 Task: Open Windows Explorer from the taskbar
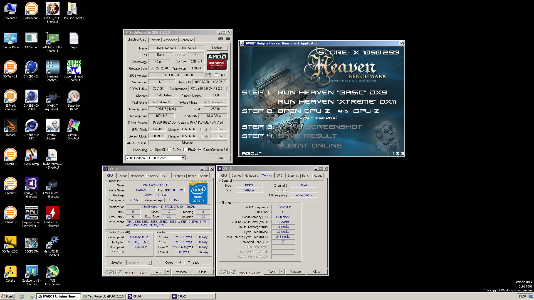(31, 296)
